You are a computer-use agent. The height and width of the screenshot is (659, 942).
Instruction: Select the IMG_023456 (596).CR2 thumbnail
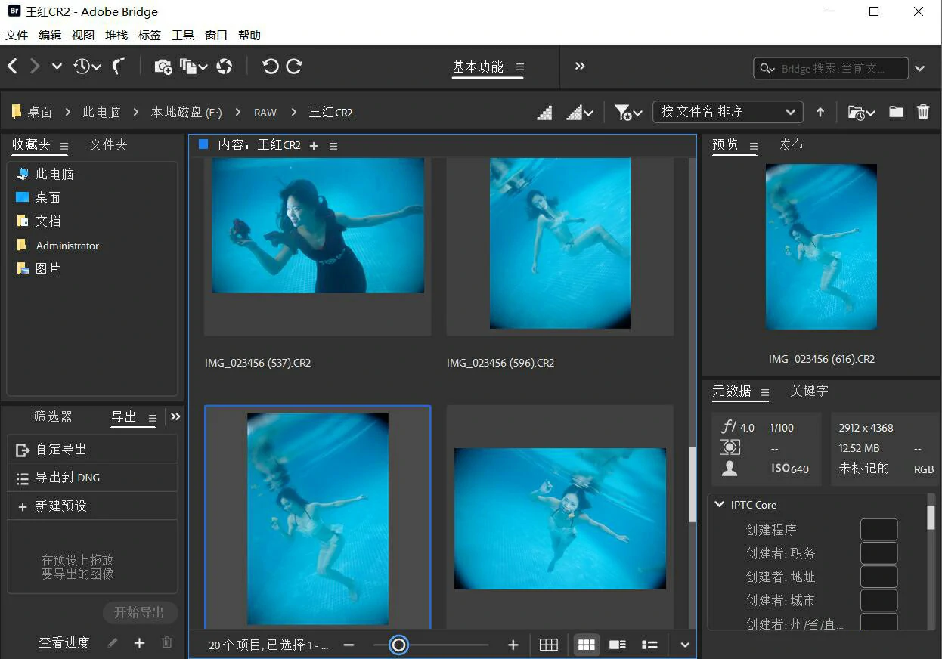pyautogui.click(x=559, y=243)
